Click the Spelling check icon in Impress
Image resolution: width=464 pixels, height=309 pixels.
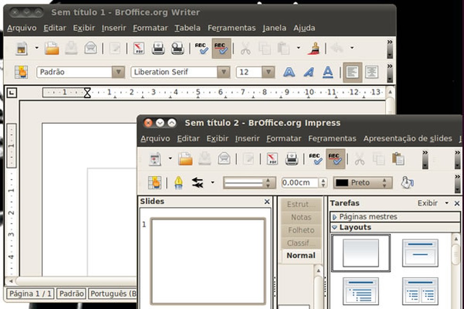pyautogui.click(x=315, y=159)
